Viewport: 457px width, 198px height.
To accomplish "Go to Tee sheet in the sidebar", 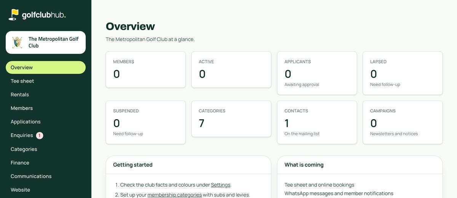I will click(x=46, y=81).
